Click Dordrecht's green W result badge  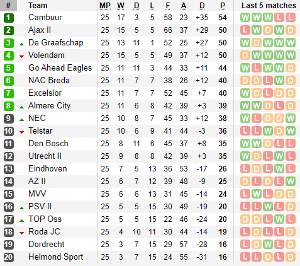[x=268, y=245]
